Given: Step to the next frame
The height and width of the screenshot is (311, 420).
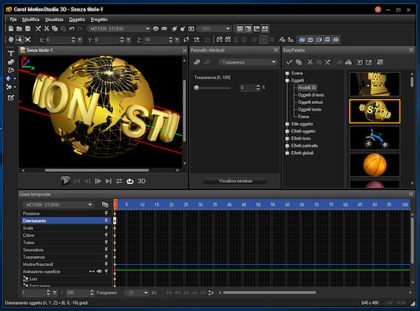Looking at the screenshot, I should click(98, 181).
